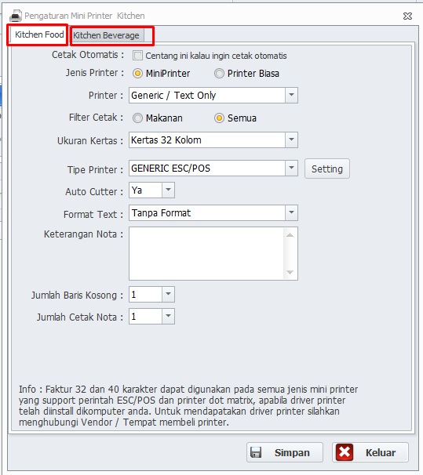Expand the Ukuran Kertas dropdown

[x=291, y=140]
